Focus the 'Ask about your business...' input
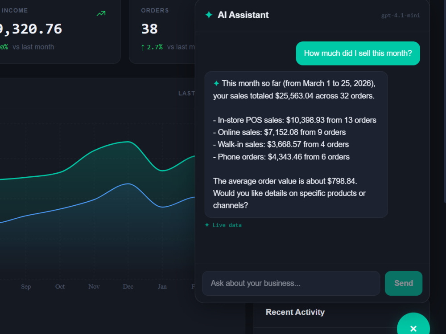The image size is (446, 334). [291, 283]
